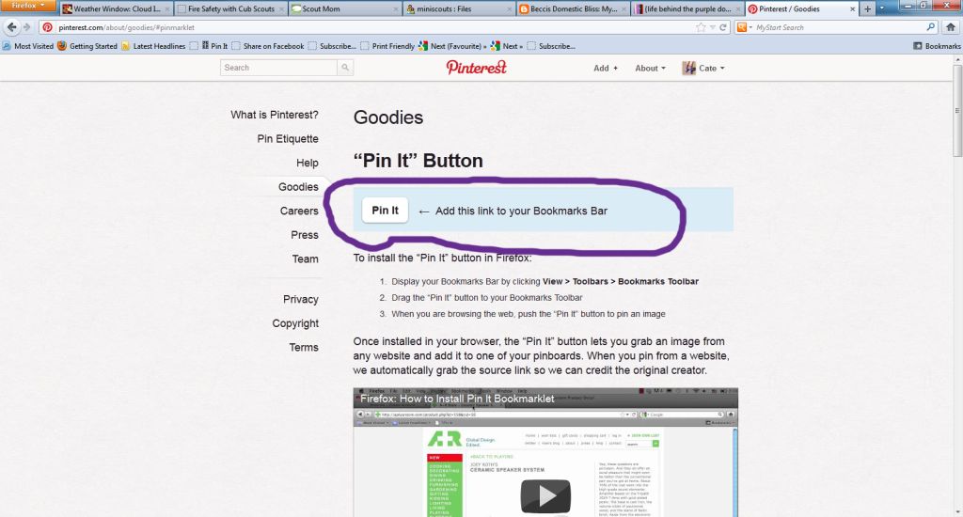Bookmark this page with the star
The image size is (963, 517).
click(x=701, y=27)
